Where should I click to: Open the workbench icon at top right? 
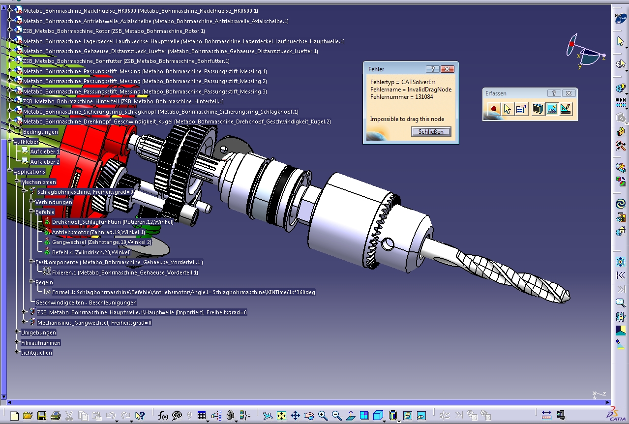[x=621, y=19]
